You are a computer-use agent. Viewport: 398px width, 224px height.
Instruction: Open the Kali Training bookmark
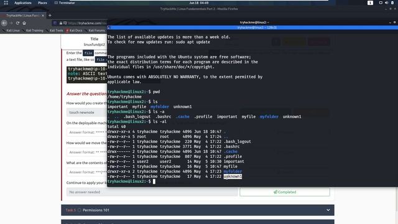pos(33,30)
